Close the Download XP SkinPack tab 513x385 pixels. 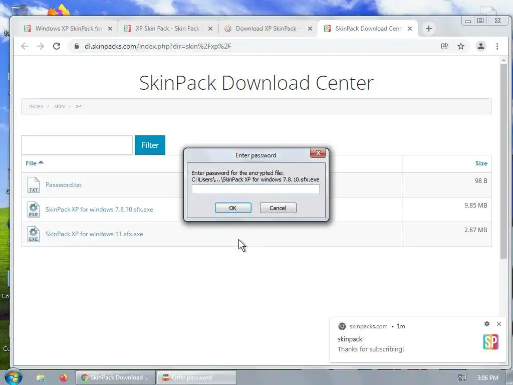[310, 29]
